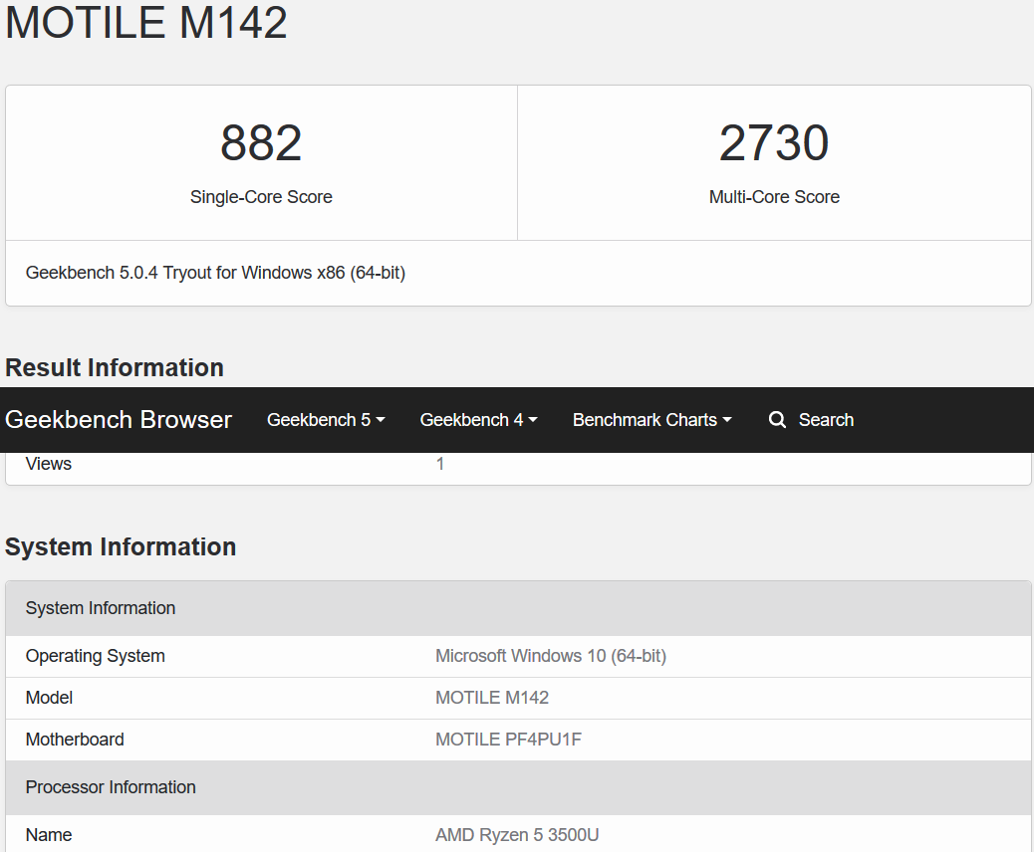The width and height of the screenshot is (1034, 852).
Task: Click the magnifier search icon
Action: pyautogui.click(x=777, y=420)
